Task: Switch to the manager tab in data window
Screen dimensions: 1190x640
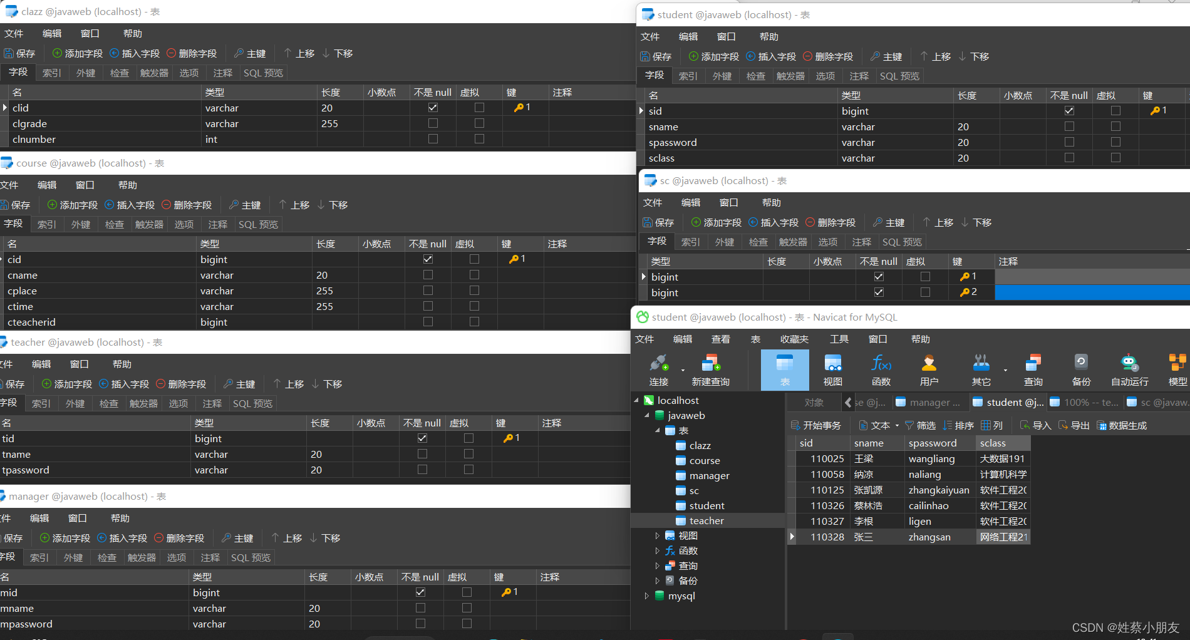Action: pos(929,403)
